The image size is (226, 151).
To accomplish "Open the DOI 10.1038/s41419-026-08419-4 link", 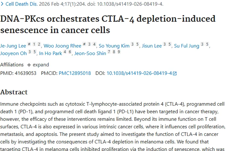I will 139,73.
